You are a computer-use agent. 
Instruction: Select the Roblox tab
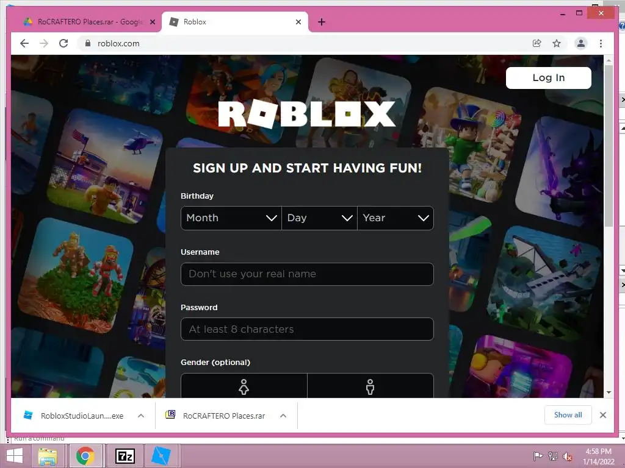click(235, 22)
